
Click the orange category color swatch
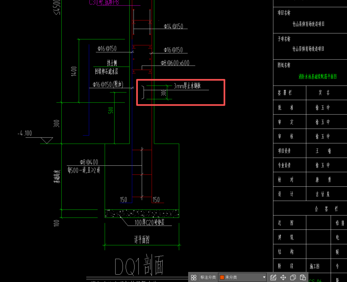pyautogui.click(x=222, y=277)
